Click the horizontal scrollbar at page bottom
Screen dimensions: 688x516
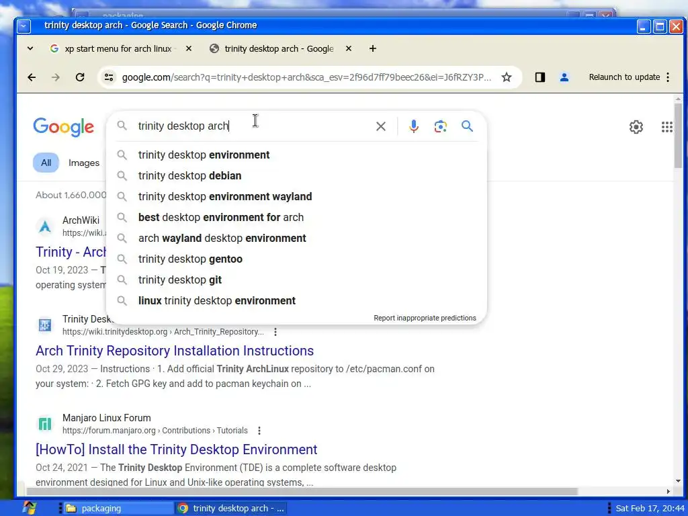click(302, 491)
